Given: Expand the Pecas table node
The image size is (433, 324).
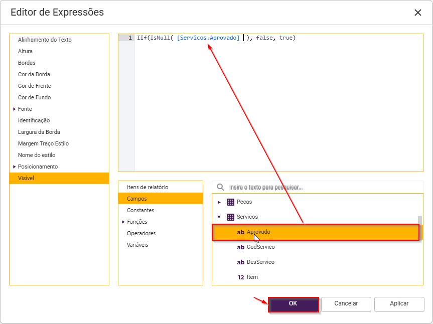Looking at the screenshot, I should (x=219, y=202).
